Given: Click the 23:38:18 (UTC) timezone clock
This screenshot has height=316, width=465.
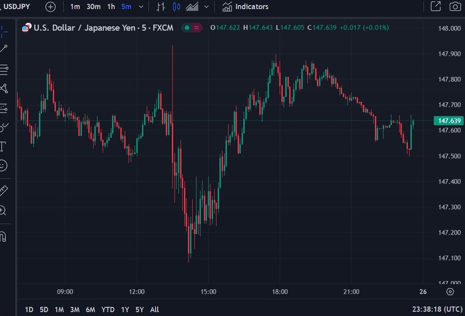Looking at the screenshot, I should tap(437, 309).
